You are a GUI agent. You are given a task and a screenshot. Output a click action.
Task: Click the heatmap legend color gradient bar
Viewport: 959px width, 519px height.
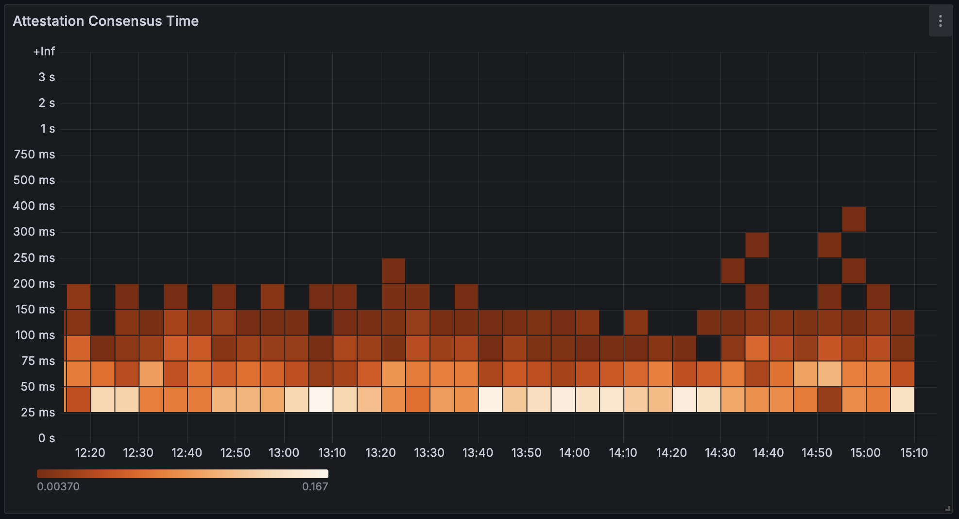click(x=182, y=474)
